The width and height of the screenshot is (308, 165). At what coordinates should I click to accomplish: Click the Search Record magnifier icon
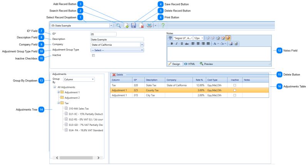[119, 26]
